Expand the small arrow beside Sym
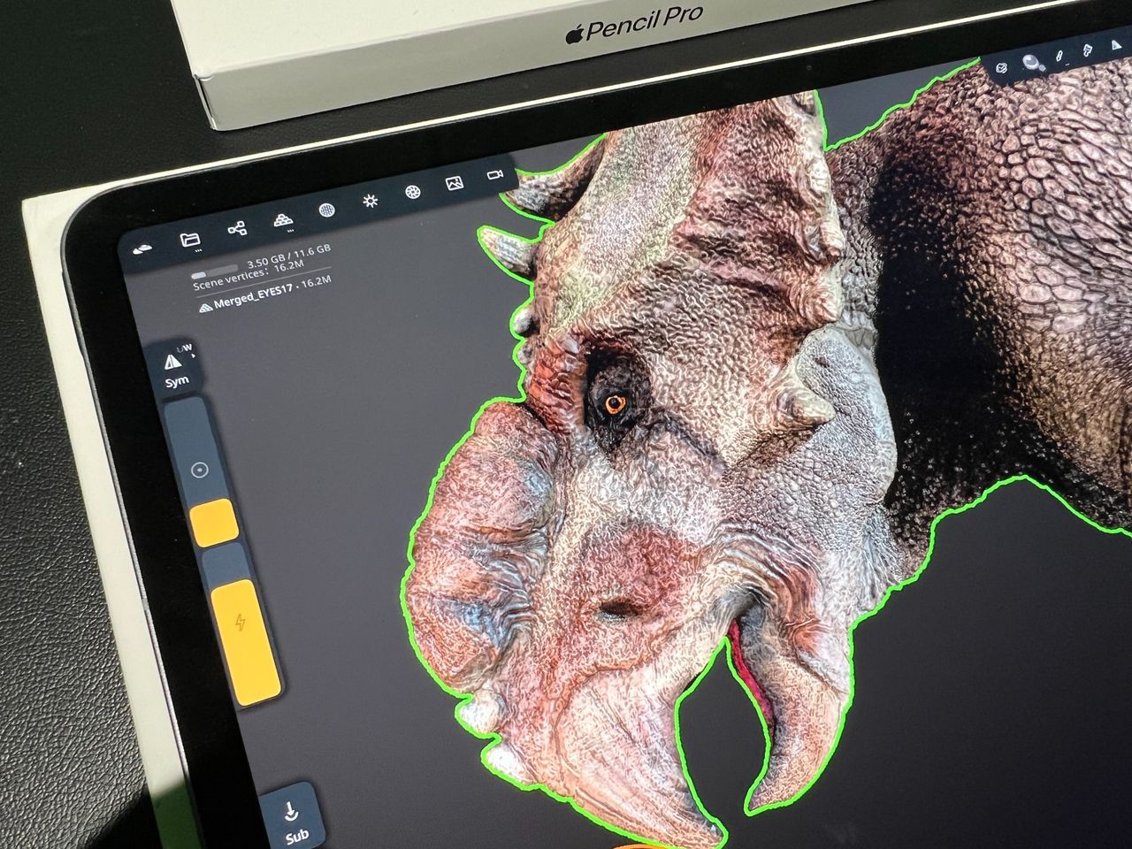1132x849 pixels. tap(194, 356)
